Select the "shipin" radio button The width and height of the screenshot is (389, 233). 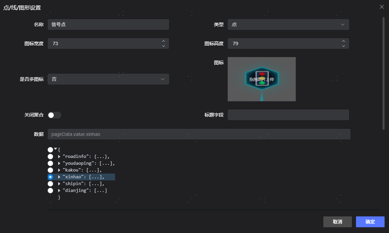[50, 183]
